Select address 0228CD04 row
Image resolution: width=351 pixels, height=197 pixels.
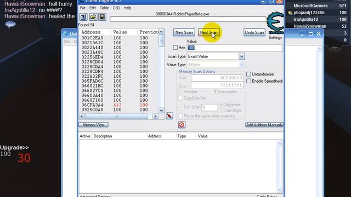(x=118, y=62)
